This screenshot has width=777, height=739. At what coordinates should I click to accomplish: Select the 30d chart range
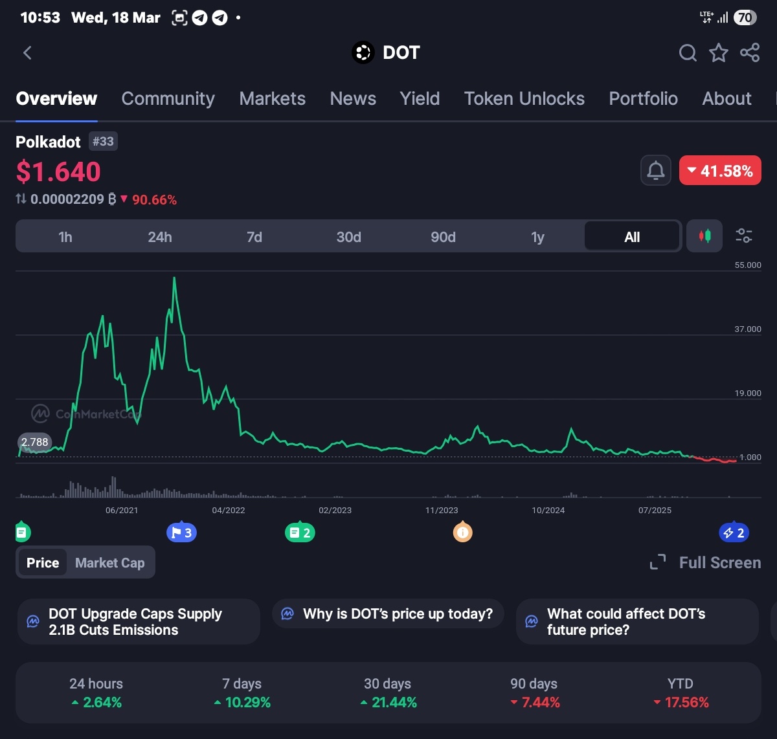click(x=349, y=237)
